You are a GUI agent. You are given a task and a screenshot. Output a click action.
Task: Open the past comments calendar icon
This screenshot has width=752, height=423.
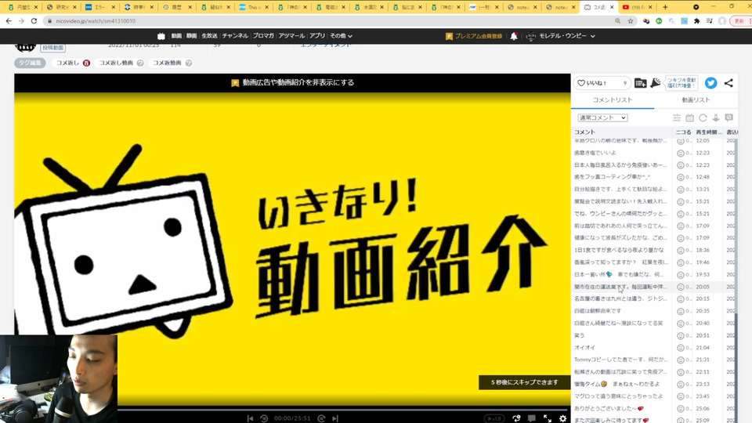(x=689, y=117)
